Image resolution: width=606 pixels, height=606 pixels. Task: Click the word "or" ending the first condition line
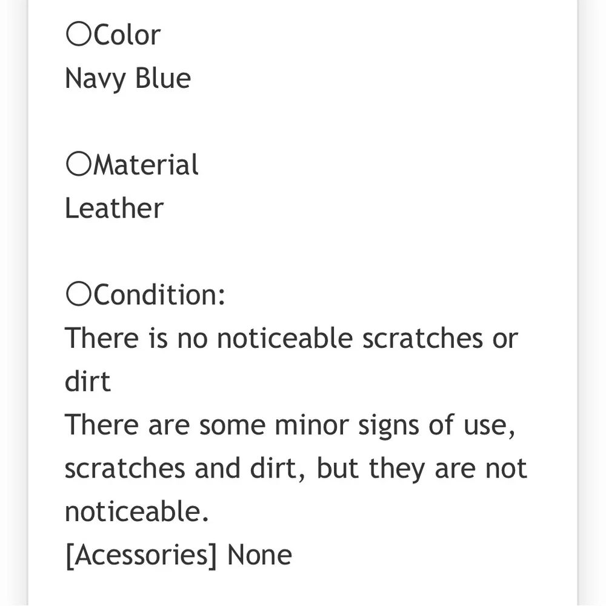point(505,338)
